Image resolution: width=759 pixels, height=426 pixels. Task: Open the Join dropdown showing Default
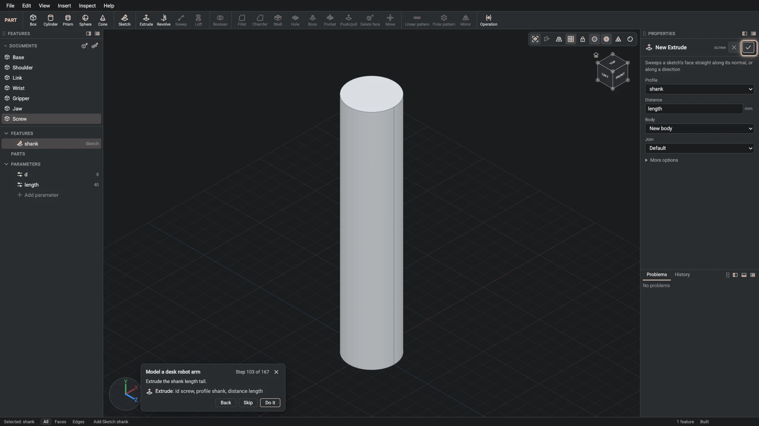(x=700, y=148)
